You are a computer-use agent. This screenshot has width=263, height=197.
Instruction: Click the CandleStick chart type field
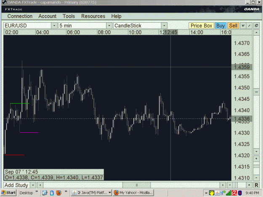[x=137, y=26]
